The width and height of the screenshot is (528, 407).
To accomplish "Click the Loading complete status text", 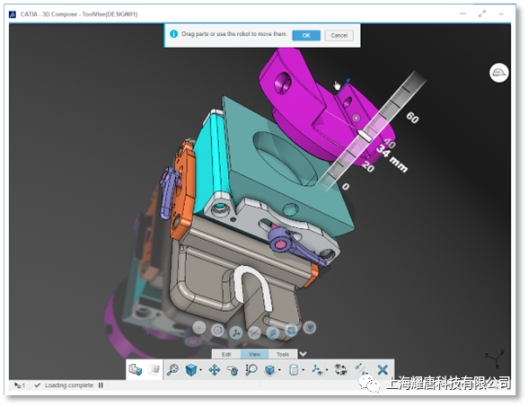I will [x=68, y=385].
